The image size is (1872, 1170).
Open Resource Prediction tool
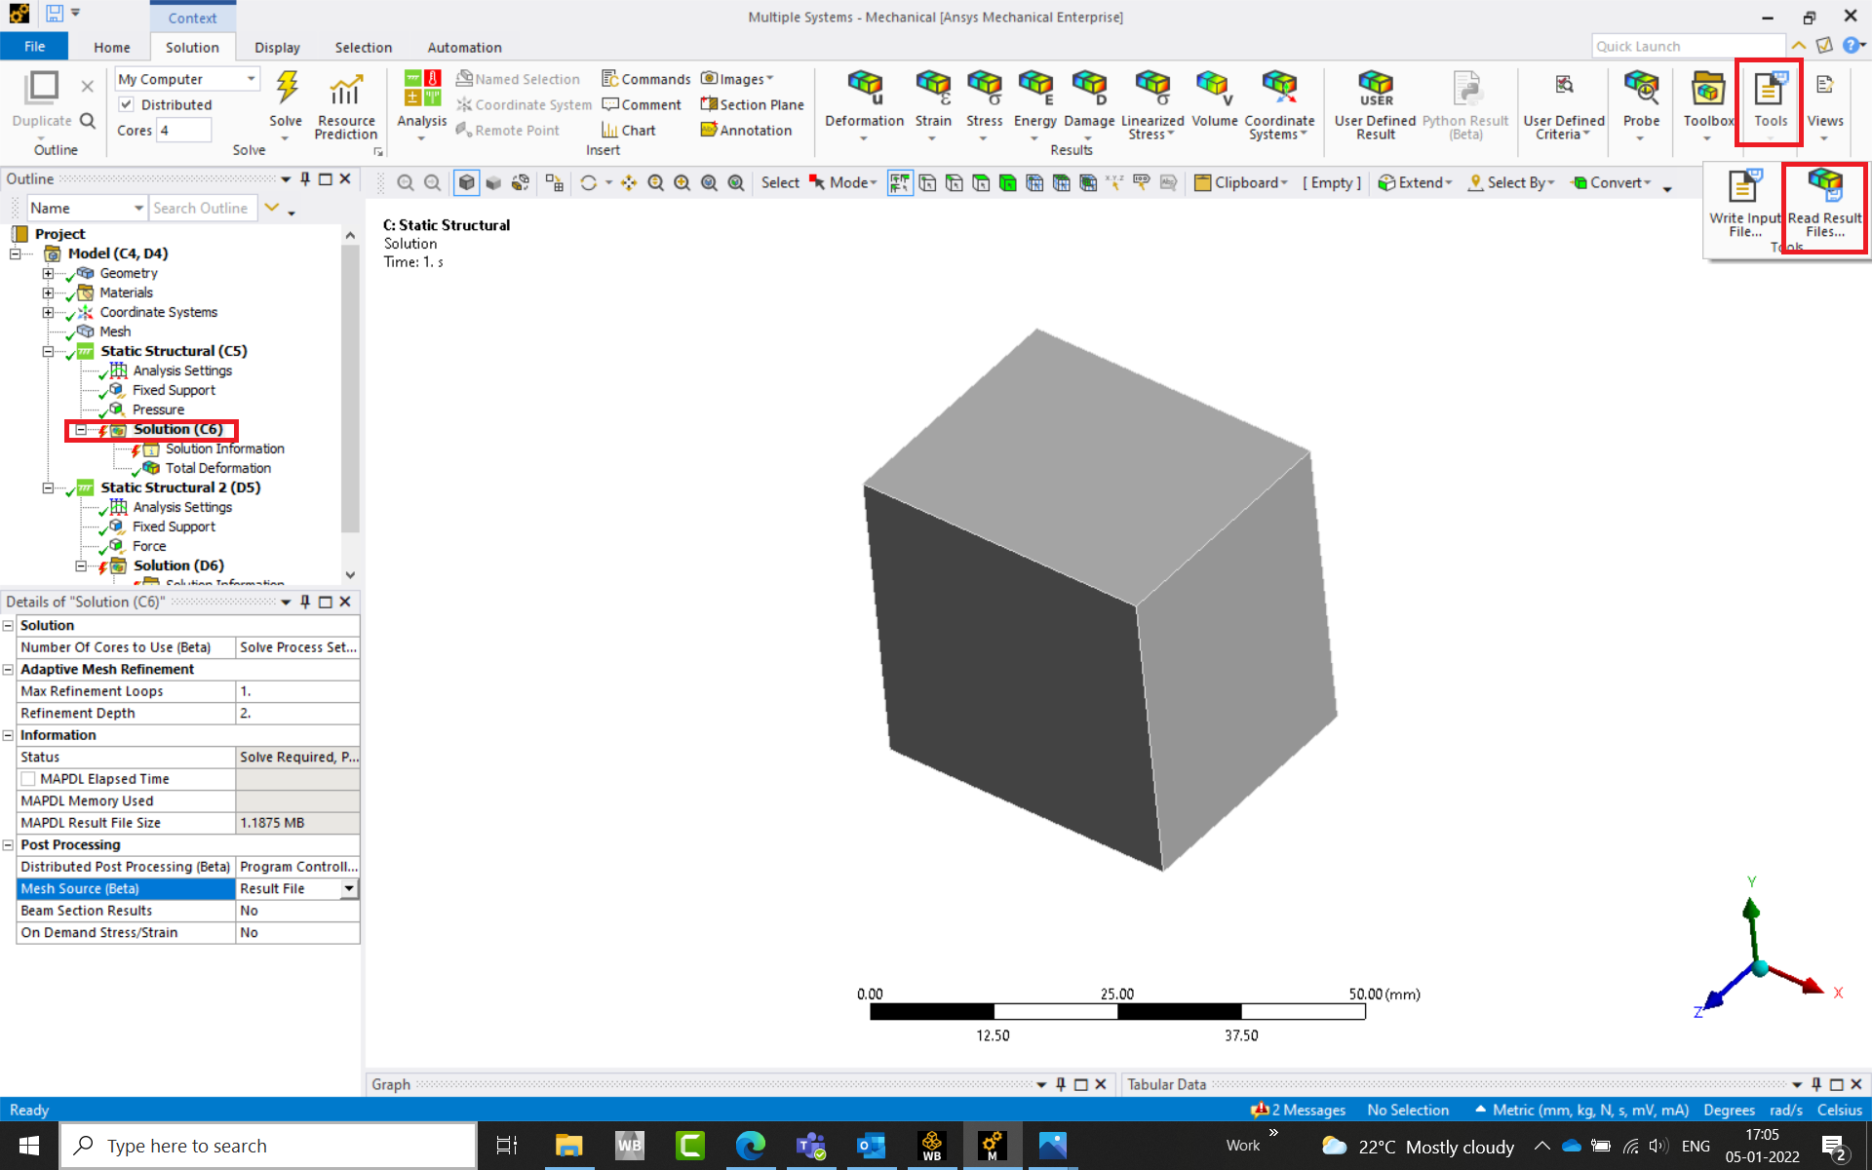pos(346,105)
